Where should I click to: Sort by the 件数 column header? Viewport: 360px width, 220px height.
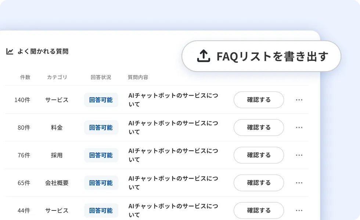click(25, 77)
